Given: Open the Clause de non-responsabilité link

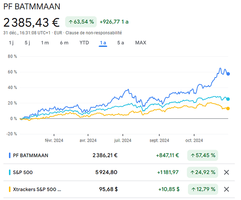Looking at the screenshot, I should pos(97,33).
